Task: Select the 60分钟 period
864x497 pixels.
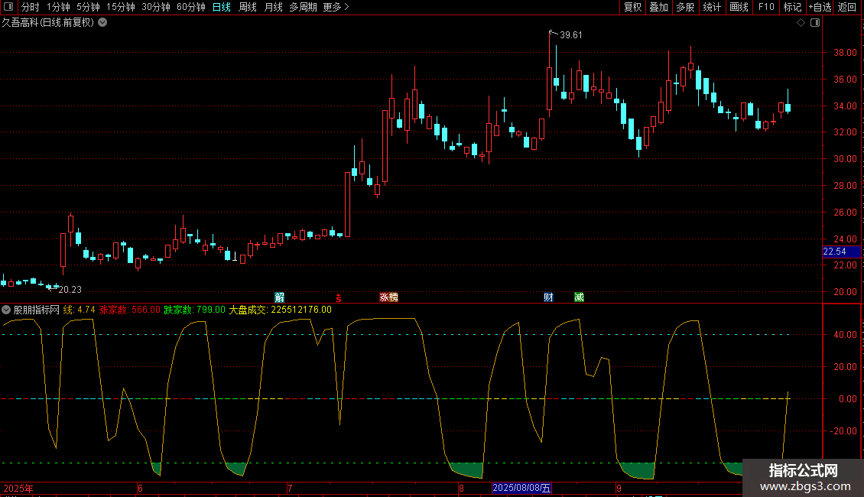Action: pyautogui.click(x=190, y=7)
